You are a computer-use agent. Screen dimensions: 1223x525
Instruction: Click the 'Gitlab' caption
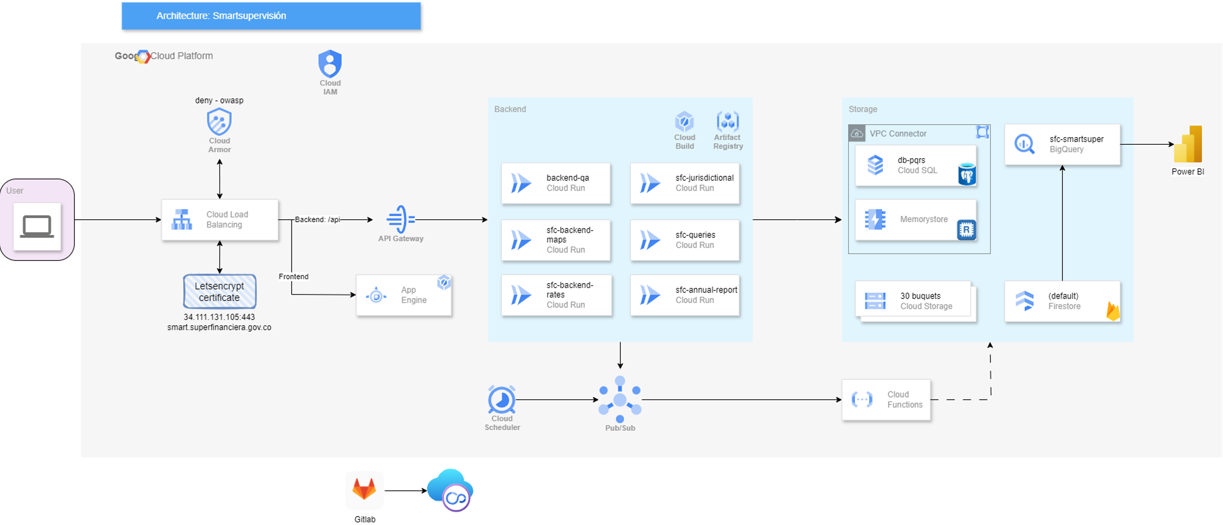click(365, 519)
